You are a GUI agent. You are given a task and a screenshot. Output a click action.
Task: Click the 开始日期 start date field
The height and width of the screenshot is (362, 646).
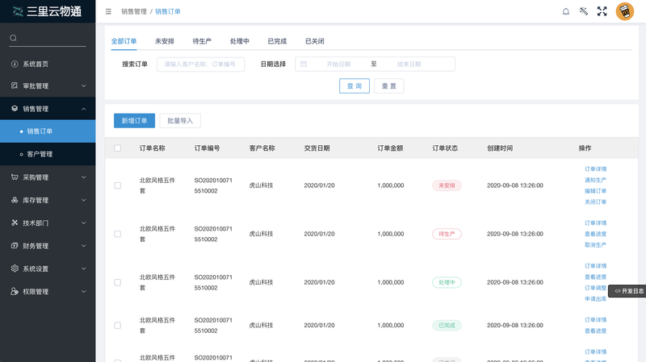338,64
